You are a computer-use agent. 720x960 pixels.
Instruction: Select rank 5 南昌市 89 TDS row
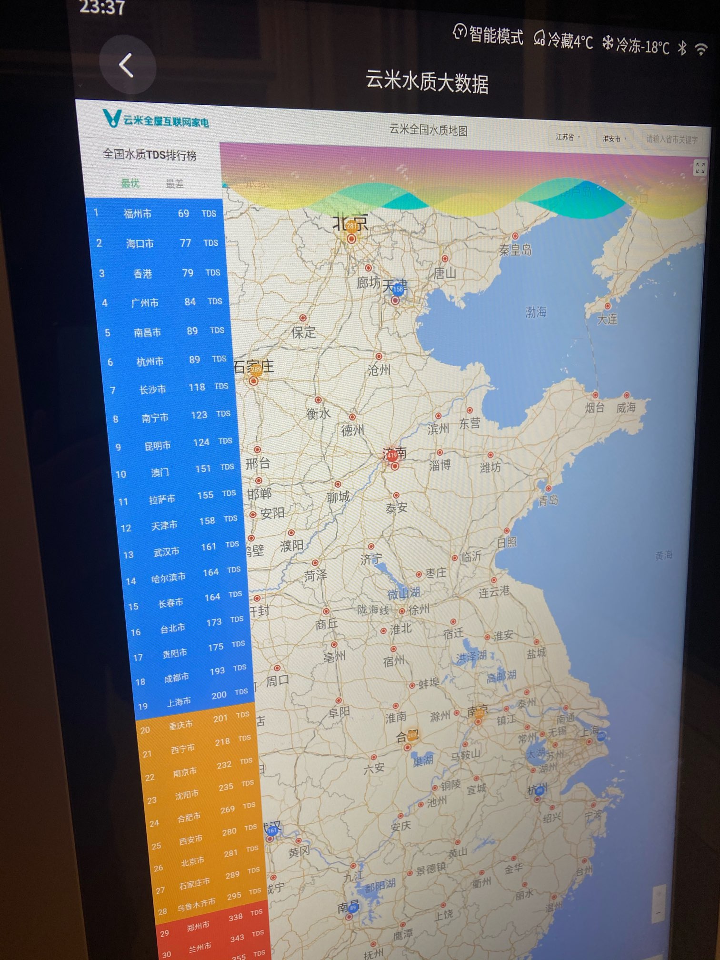coord(166,331)
